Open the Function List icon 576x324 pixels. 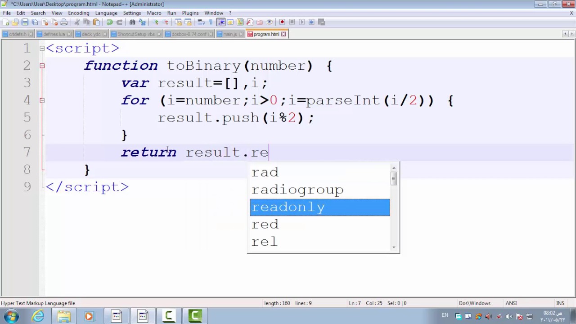tap(250, 22)
